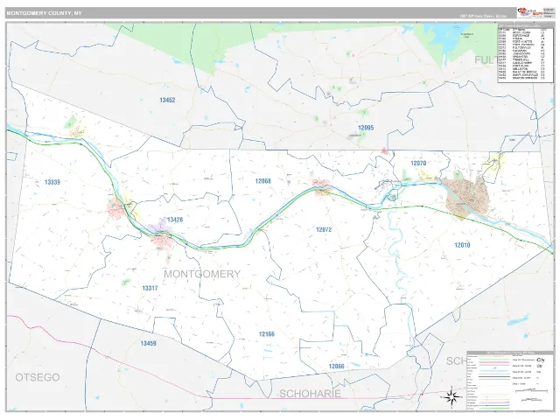Select ZIP code label 12066

pyautogui.click(x=336, y=366)
